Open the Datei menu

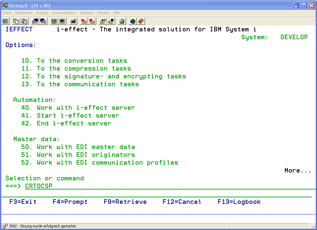coord(7,13)
